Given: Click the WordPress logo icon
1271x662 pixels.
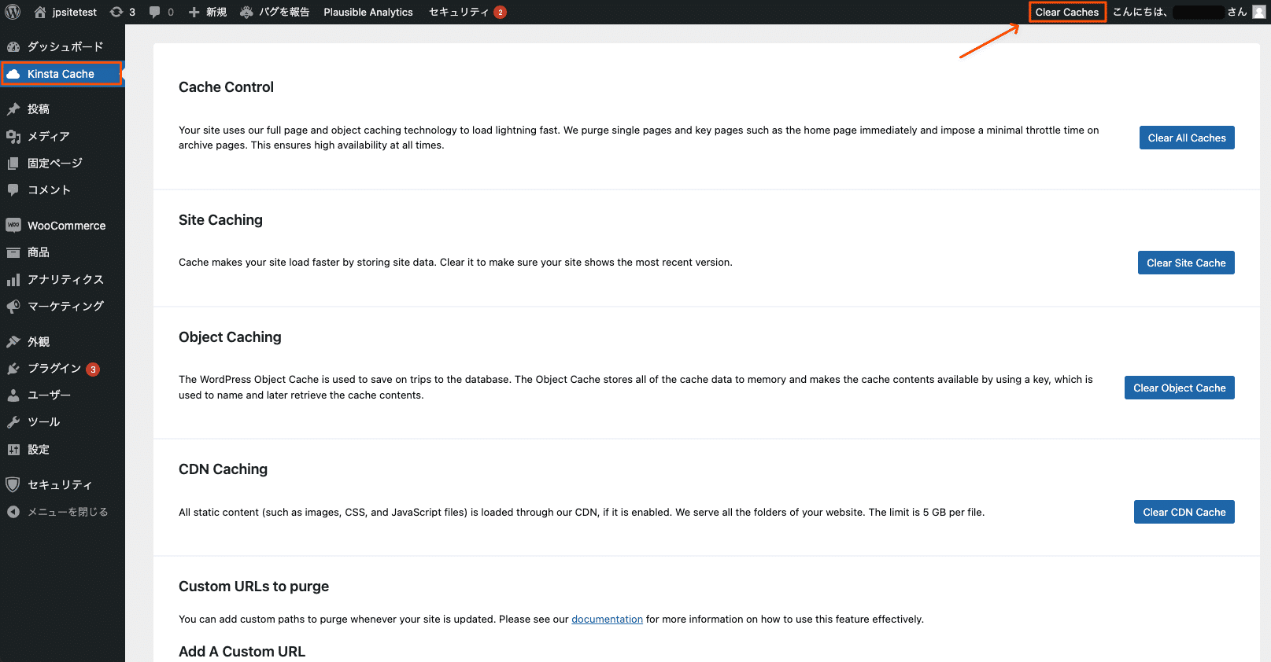Looking at the screenshot, I should [13, 12].
